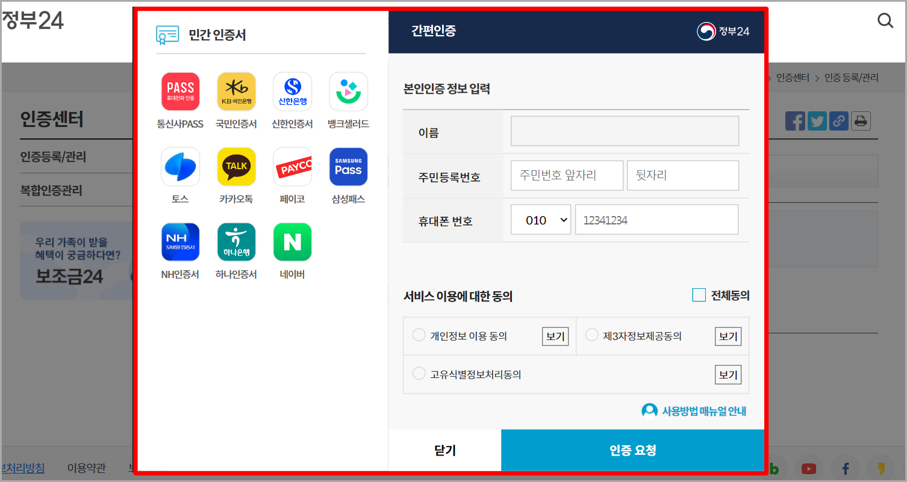
Task: Select the 개인정보 이용 동의 radio button
Action: 419,336
